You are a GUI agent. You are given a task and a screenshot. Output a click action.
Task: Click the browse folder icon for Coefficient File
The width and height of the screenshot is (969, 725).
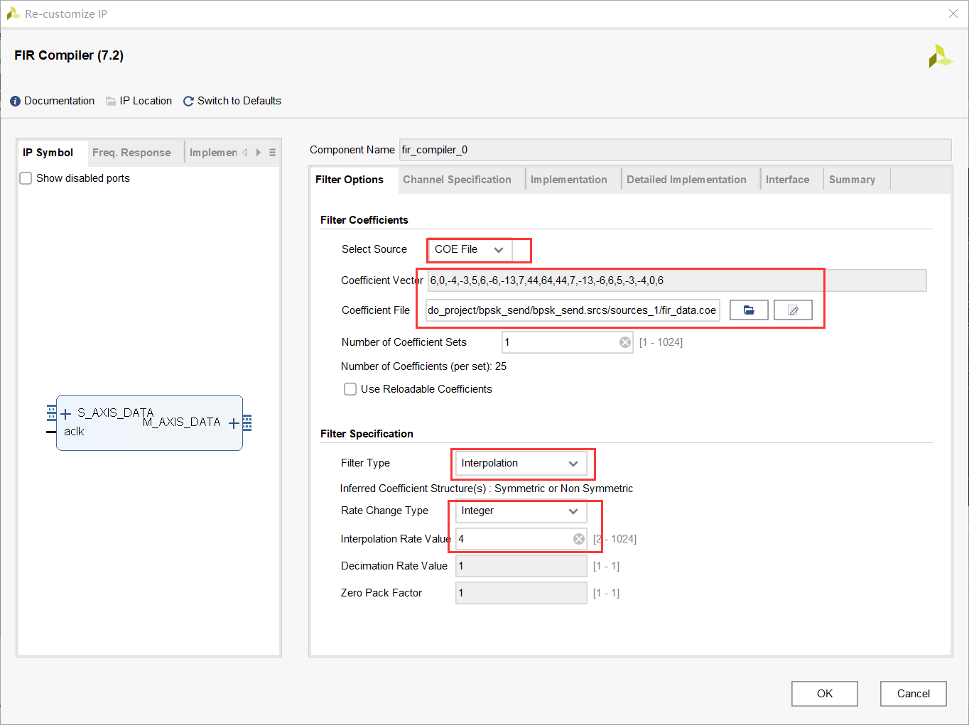[749, 310]
